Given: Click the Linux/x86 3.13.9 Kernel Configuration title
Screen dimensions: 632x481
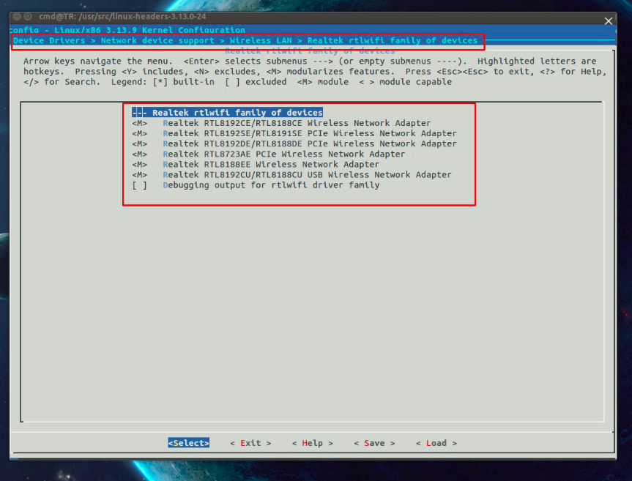Looking at the screenshot, I should pos(149,30).
